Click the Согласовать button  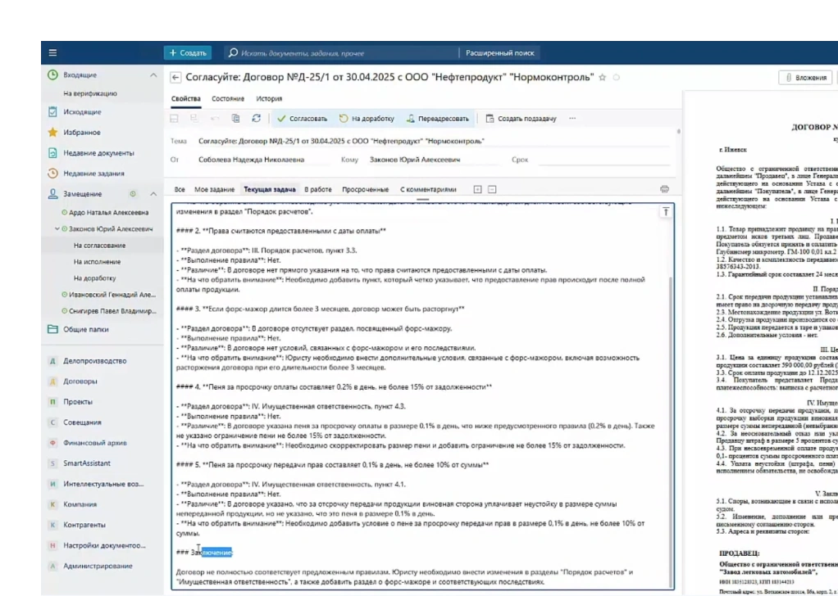tap(302, 119)
